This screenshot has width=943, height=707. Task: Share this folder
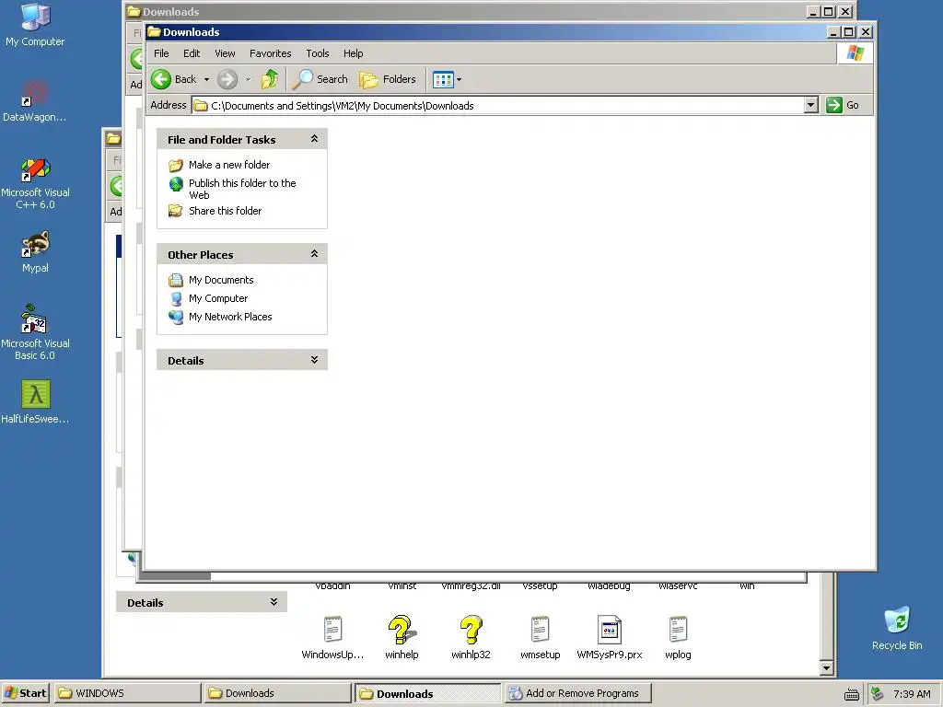click(225, 211)
